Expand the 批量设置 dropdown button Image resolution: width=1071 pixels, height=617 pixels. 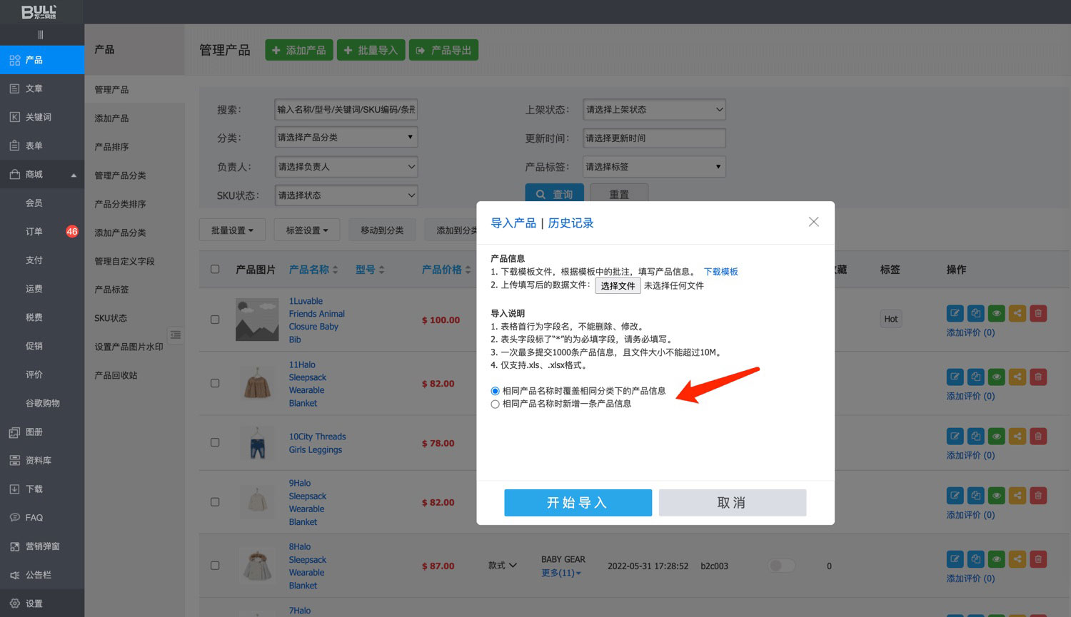233,230
